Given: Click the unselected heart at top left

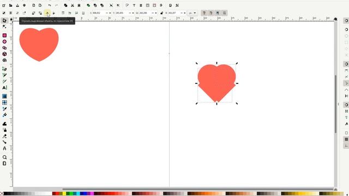Looking at the screenshot, I should coord(39,45).
